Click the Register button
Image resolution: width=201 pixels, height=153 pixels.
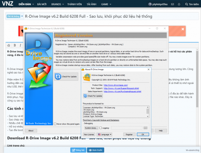coord(129,135)
